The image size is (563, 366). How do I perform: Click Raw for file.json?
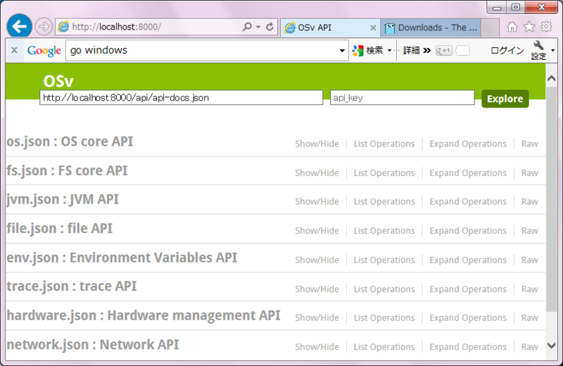530,231
